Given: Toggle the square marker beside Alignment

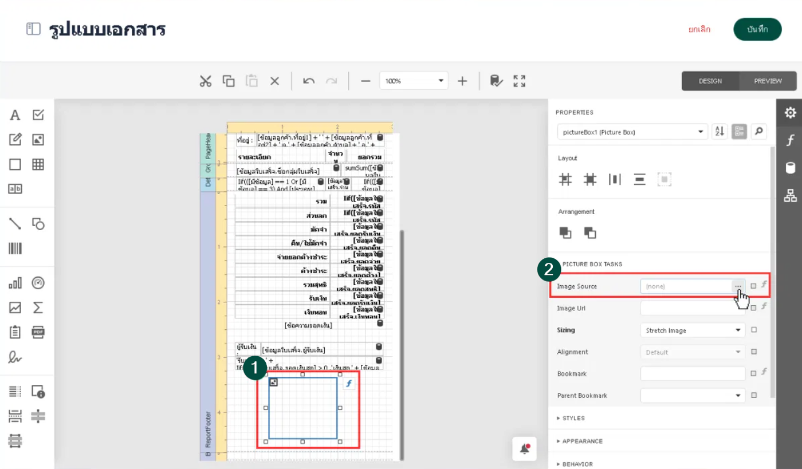Looking at the screenshot, I should [754, 352].
